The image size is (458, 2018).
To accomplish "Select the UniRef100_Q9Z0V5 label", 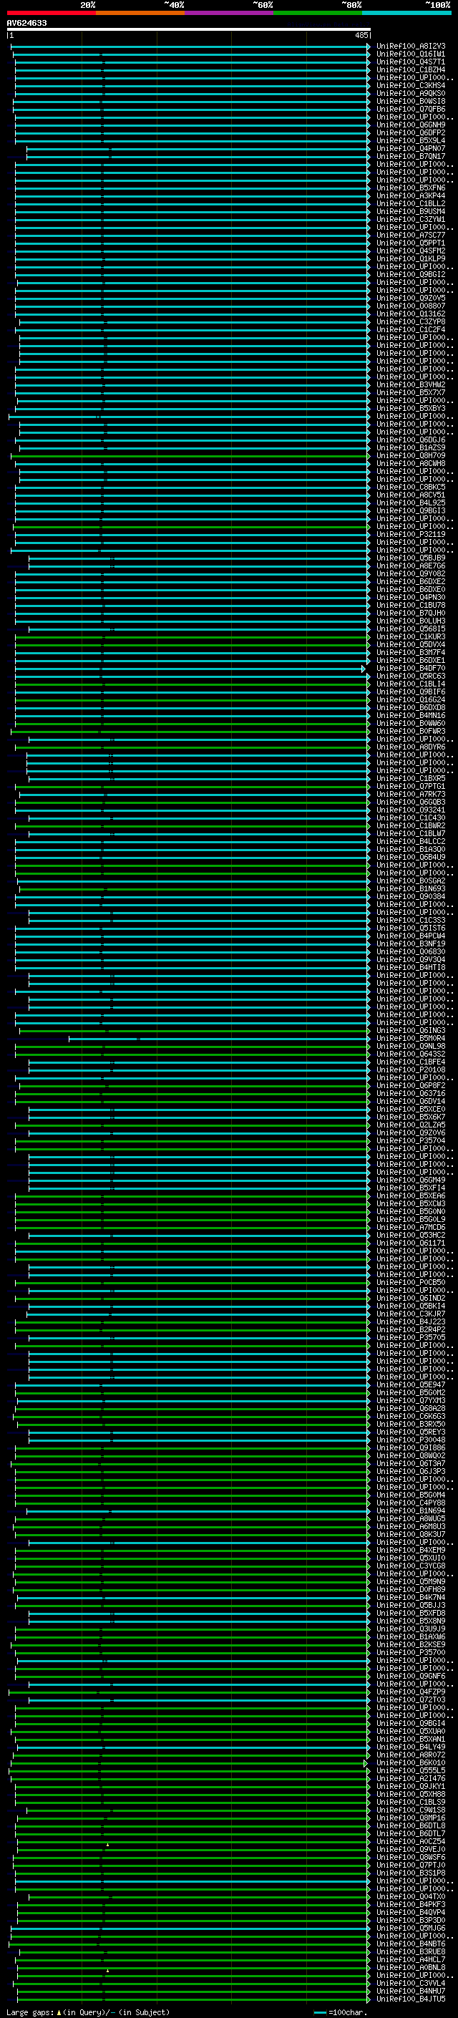I will tap(411, 298).
